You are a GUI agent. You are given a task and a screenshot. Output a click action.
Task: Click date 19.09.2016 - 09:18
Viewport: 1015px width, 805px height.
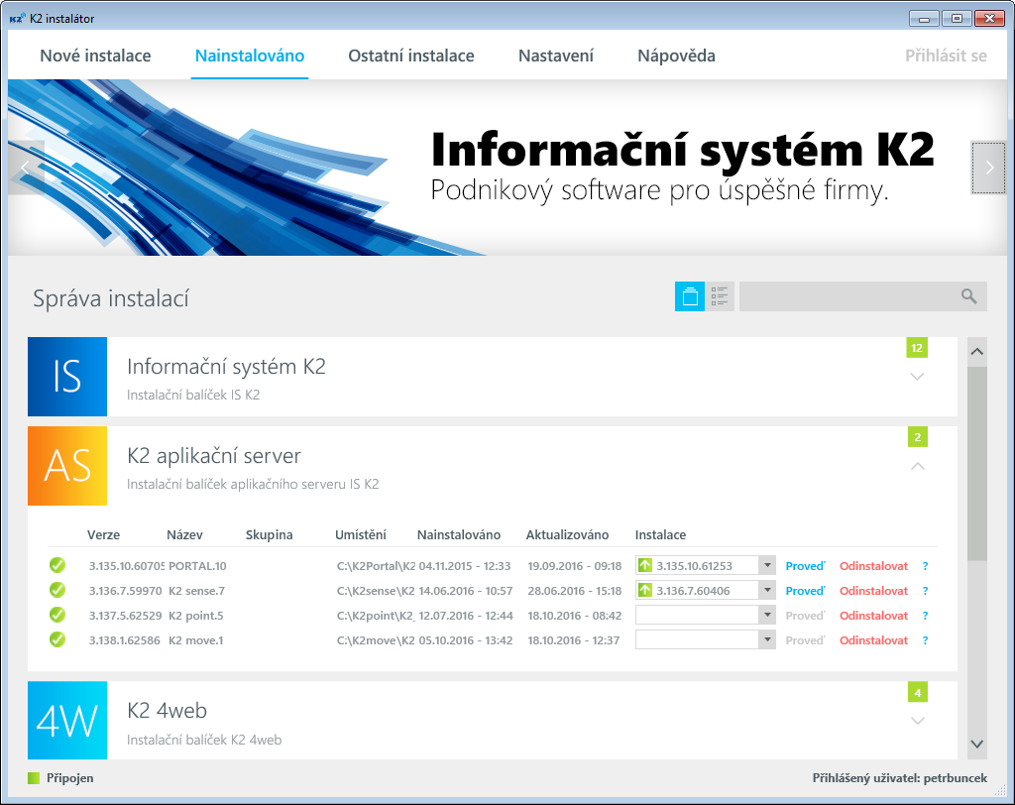pos(575,566)
